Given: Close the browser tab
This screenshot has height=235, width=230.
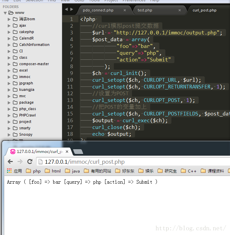Looking at the screenshot, I should pyautogui.click(x=67, y=152).
